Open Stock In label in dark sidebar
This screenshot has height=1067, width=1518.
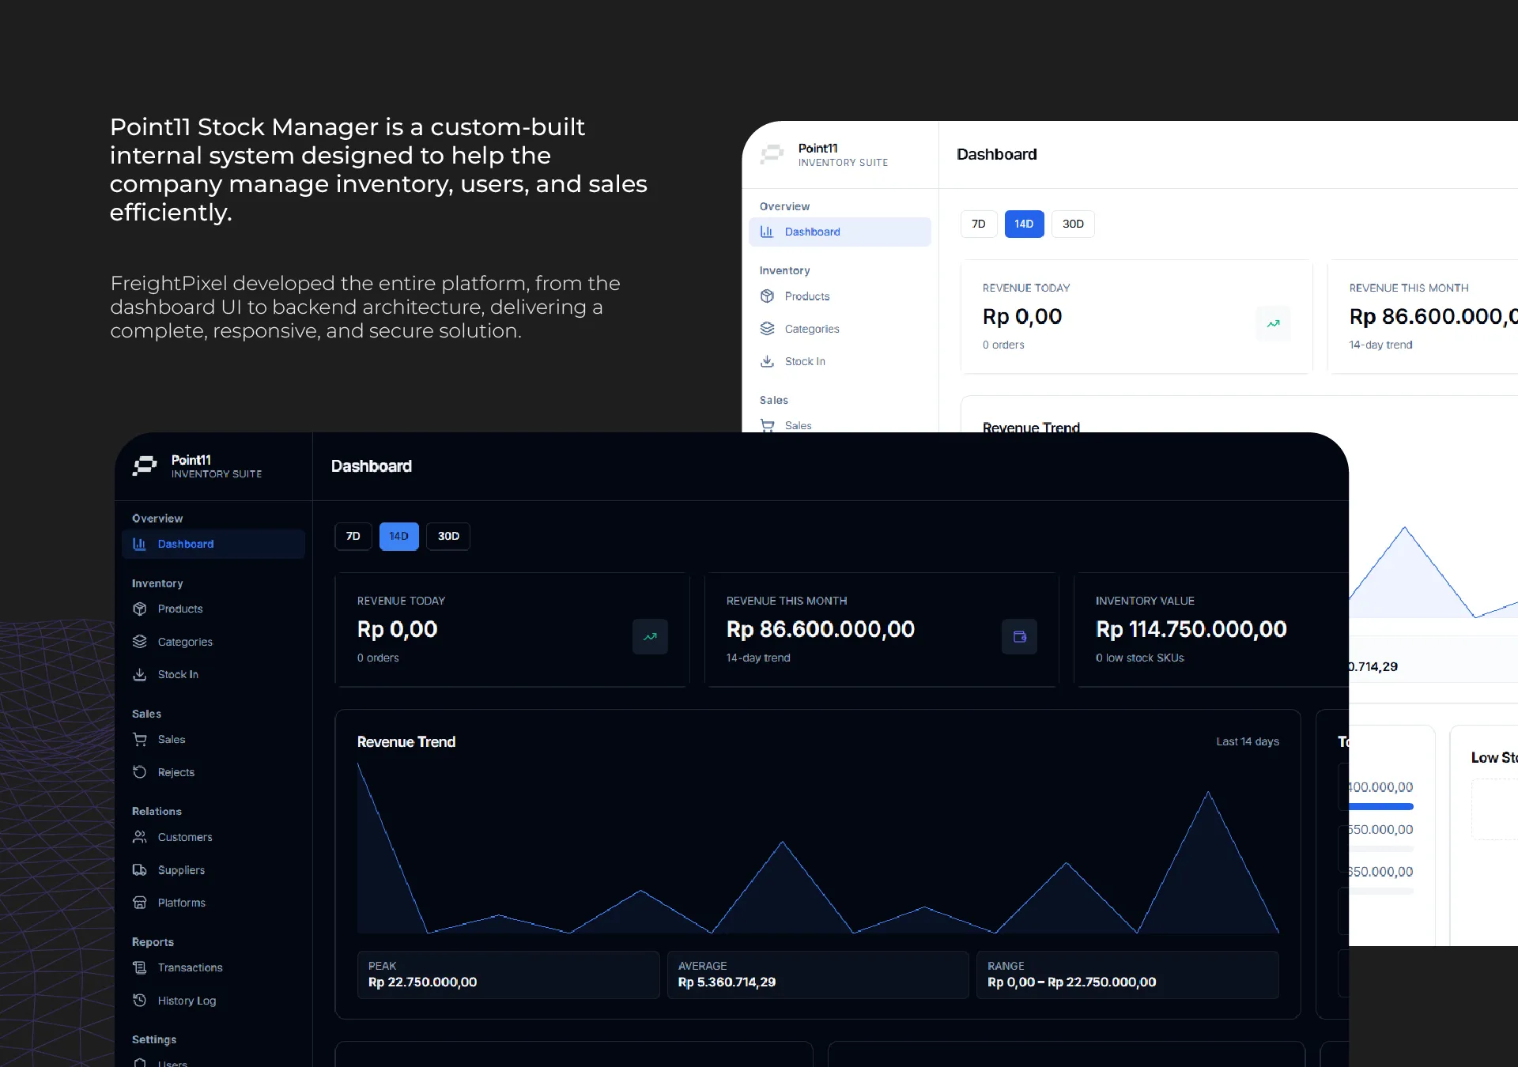178,674
